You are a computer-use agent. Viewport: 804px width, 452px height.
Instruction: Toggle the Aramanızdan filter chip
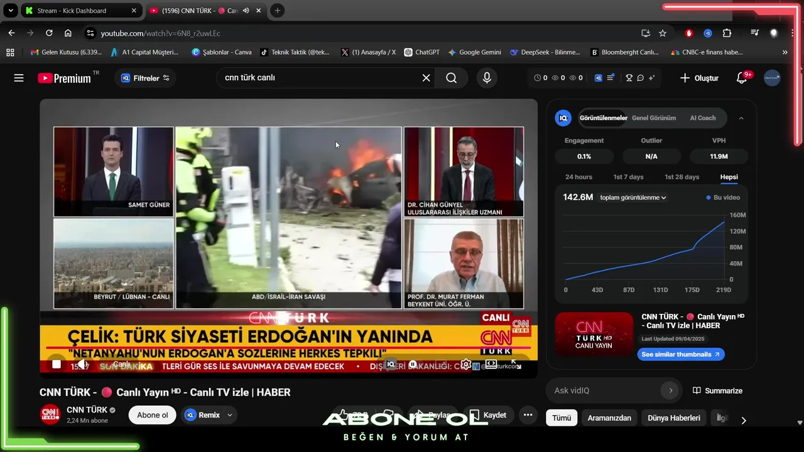point(609,418)
